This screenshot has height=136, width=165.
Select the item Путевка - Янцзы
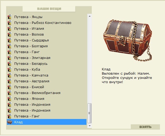click(x=47, y=17)
